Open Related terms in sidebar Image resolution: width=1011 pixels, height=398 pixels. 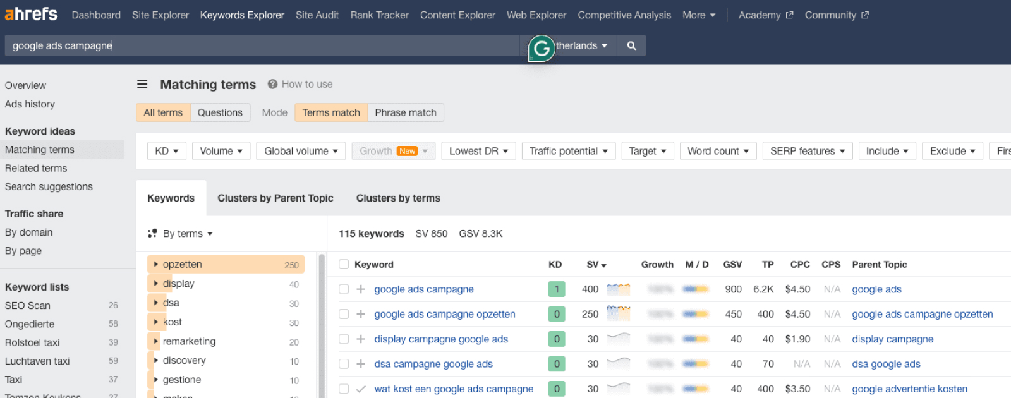(36, 168)
